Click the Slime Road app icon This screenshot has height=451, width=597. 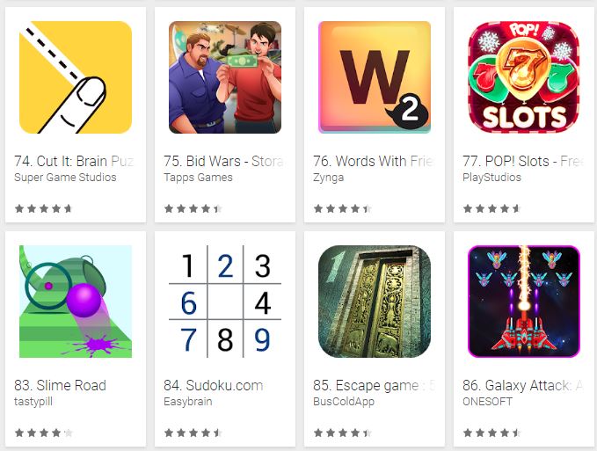[x=76, y=302]
